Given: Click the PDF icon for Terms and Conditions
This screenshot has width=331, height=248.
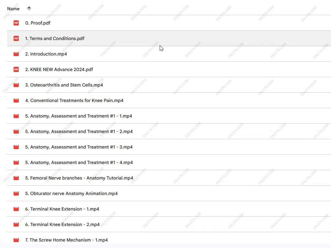Looking at the screenshot, I should coord(16,38).
